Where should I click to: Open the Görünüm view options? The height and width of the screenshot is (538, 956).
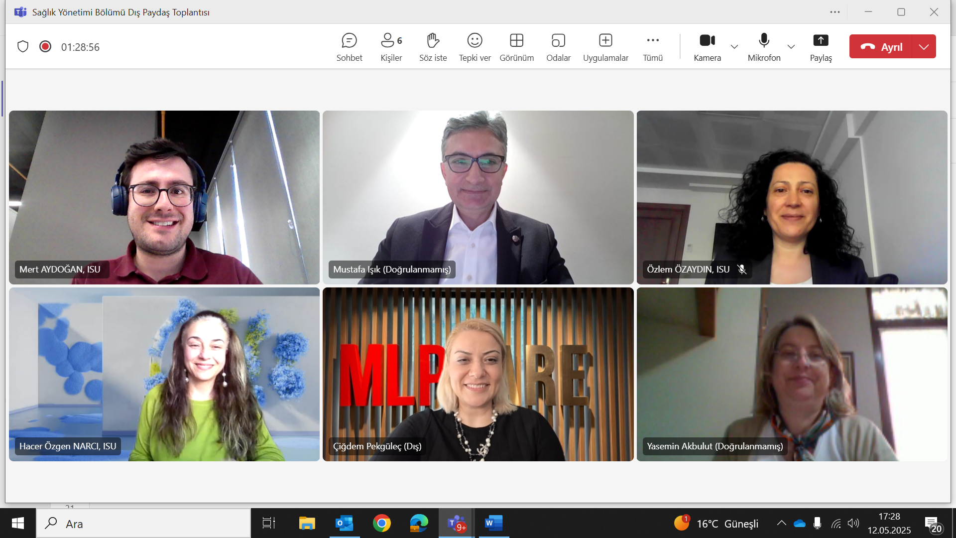[x=516, y=47]
